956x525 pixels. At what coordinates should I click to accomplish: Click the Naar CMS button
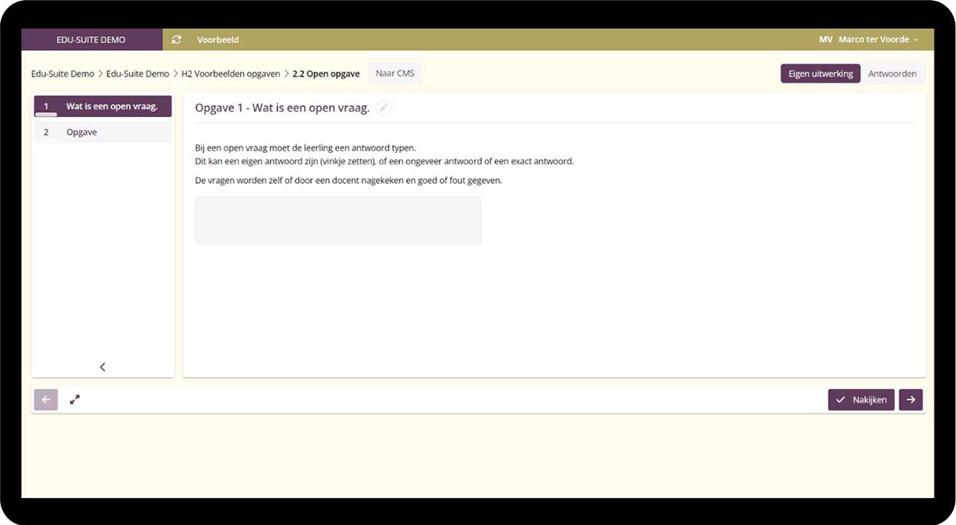click(395, 73)
